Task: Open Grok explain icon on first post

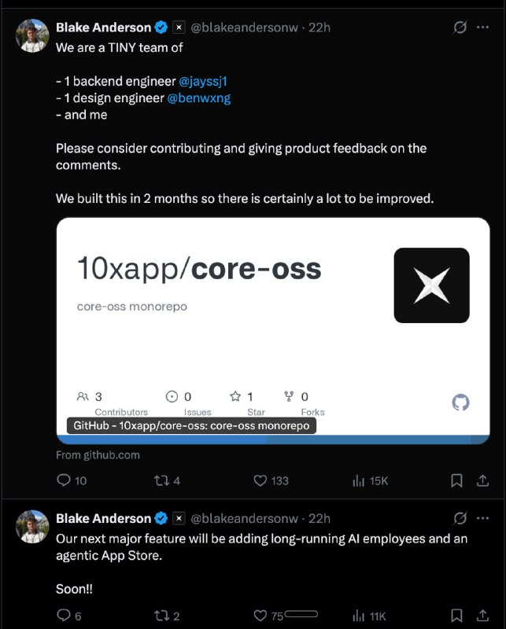Action: click(x=460, y=28)
